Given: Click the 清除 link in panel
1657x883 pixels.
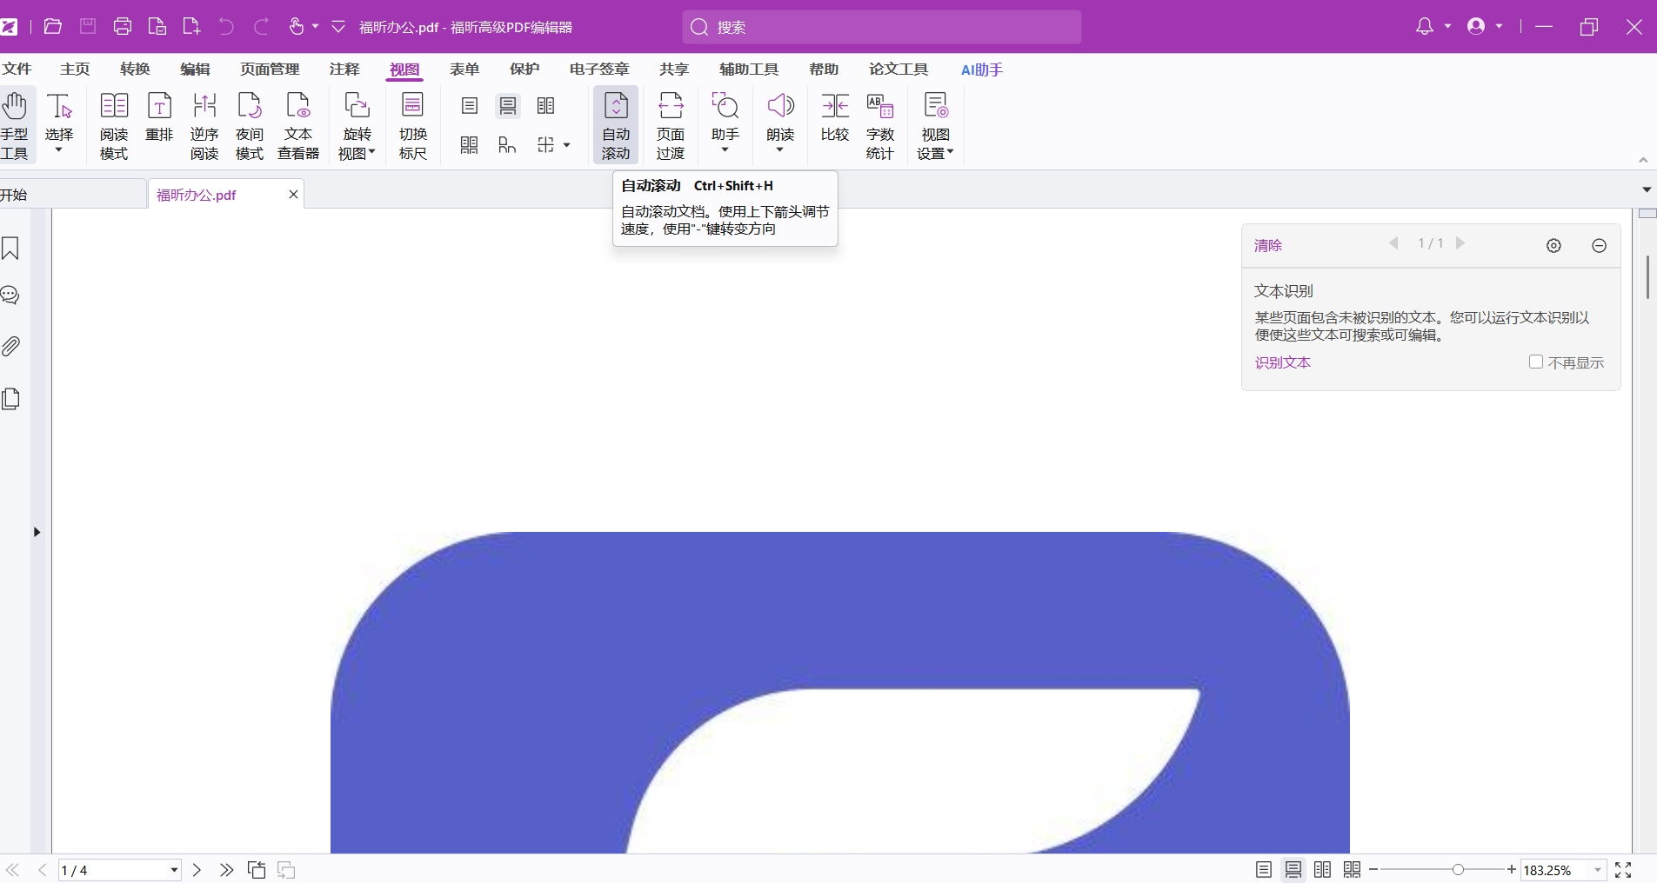Looking at the screenshot, I should (1268, 245).
